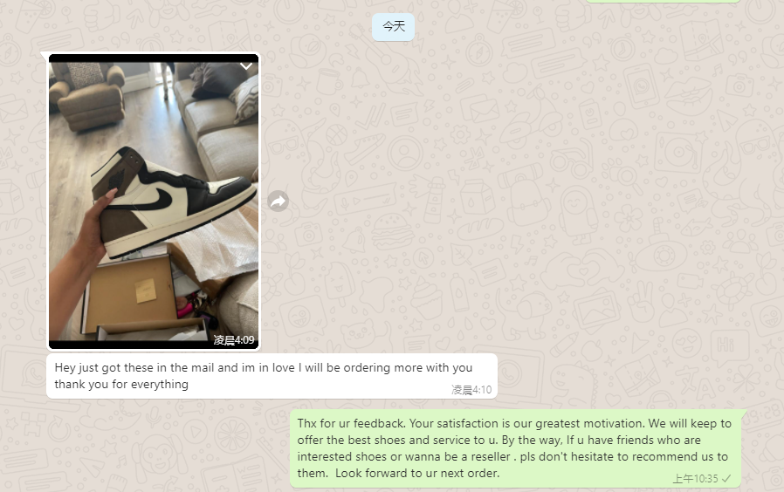This screenshot has width=784, height=492.
Task: Click the 上午10:35 timestamp on the sent message
Action: coord(695,479)
